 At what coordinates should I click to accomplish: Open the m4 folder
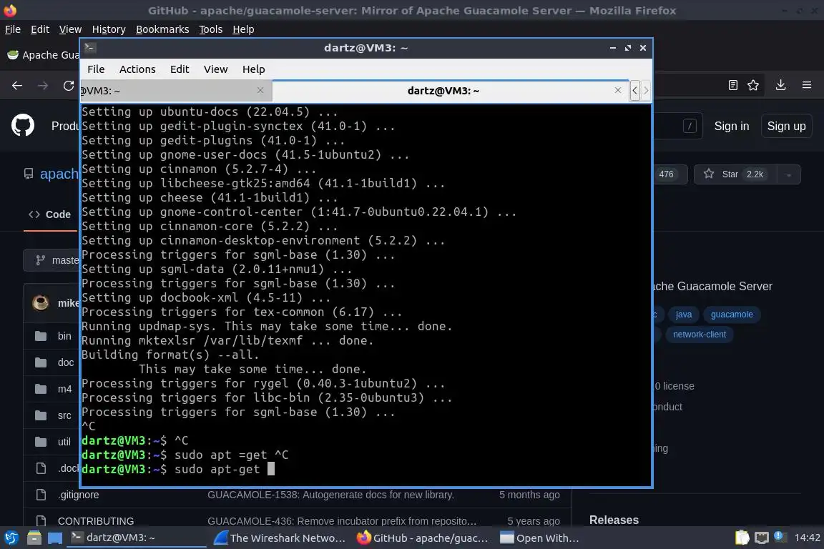coord(64,390)
